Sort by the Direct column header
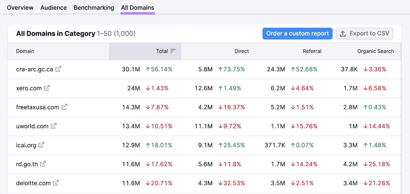The image size is (410, 194). point(242,51)
